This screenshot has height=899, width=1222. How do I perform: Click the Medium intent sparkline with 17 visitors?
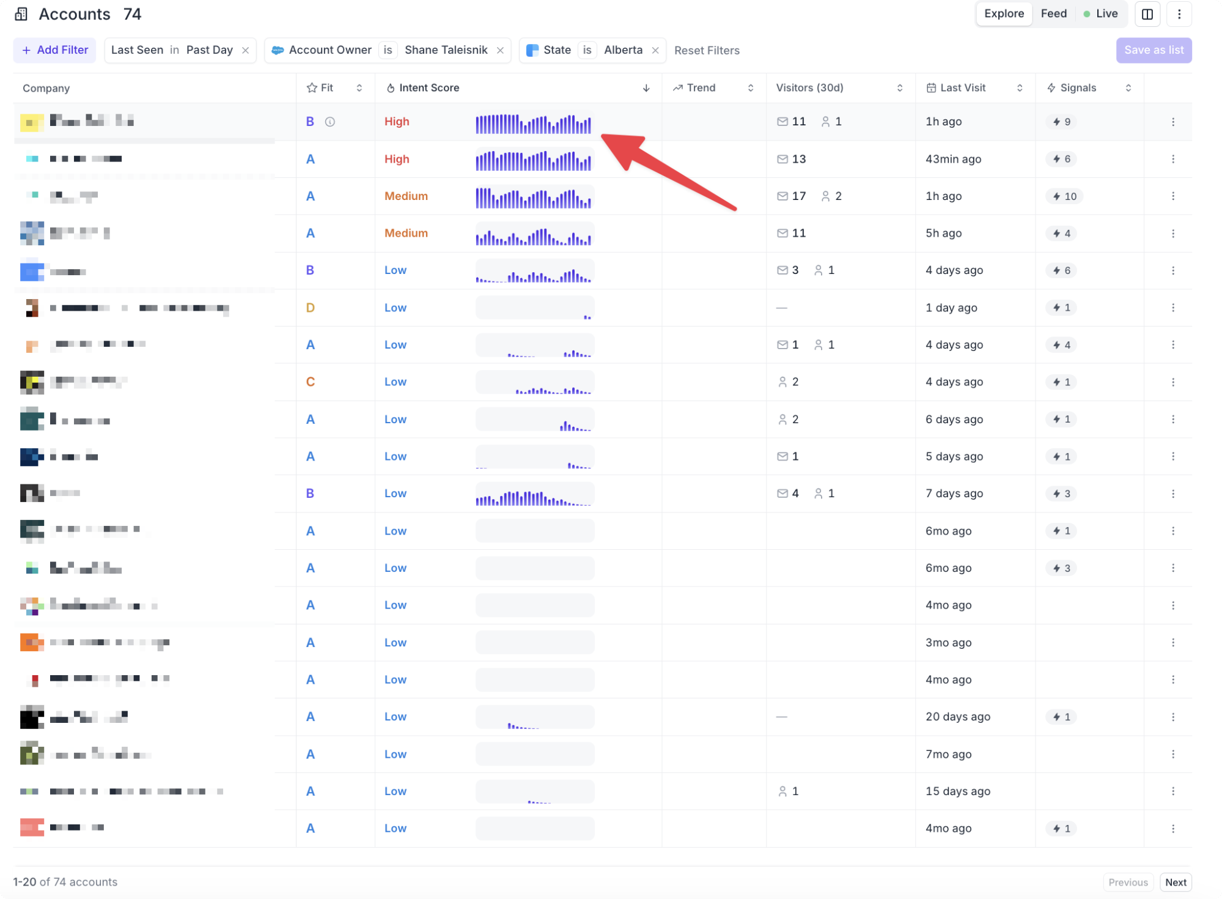click(534, 197)
